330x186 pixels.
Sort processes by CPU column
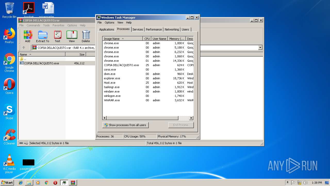tap(147, 39)
